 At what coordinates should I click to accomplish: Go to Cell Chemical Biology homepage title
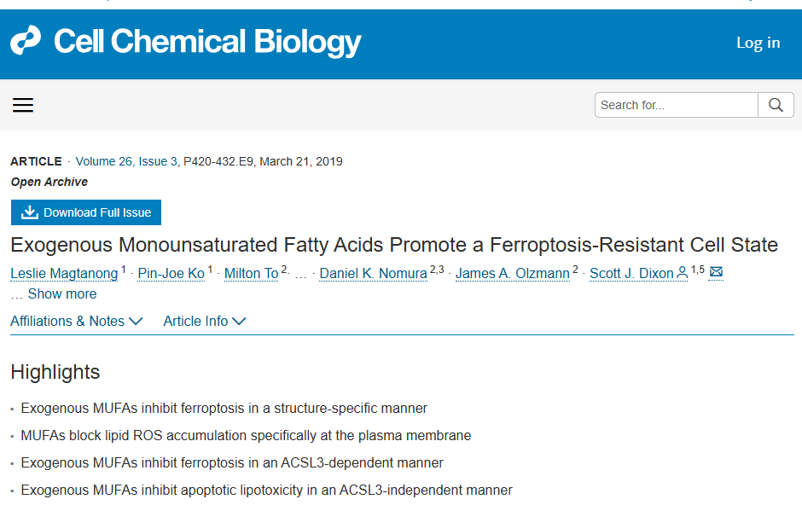click(x=207, y=41)
